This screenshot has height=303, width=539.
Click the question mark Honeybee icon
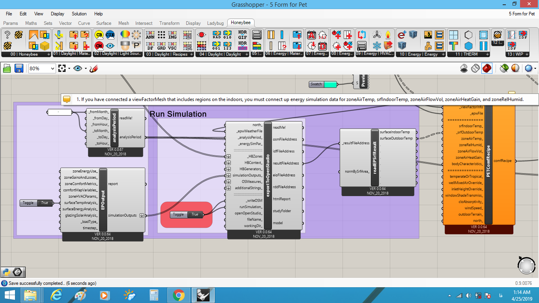7,35
